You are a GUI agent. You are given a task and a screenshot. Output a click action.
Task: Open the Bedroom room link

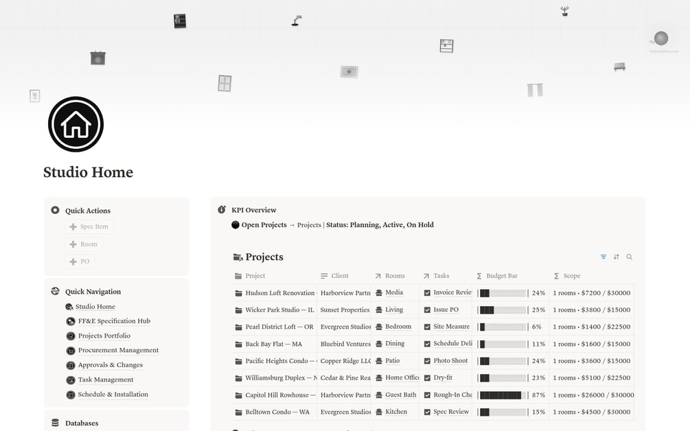point(398,327)
